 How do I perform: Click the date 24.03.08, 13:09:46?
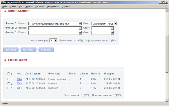point(35,79)
